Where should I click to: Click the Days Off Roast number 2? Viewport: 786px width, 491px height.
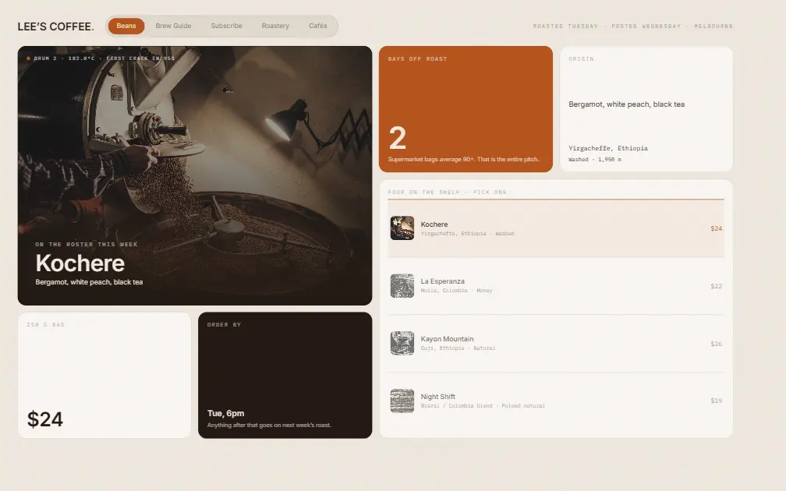pyautogui.click(x=398, y=138)
